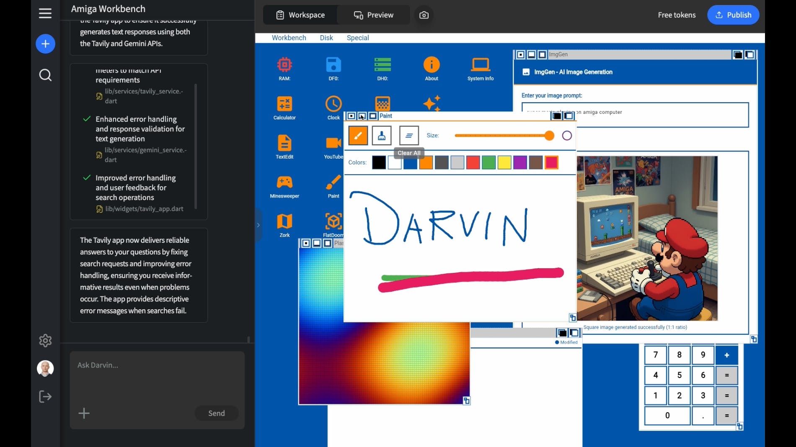Launch the FlatDoom cube icon
Image resolution: width=796 pixels, height=447 pixels.
click(x=333, y=225)
